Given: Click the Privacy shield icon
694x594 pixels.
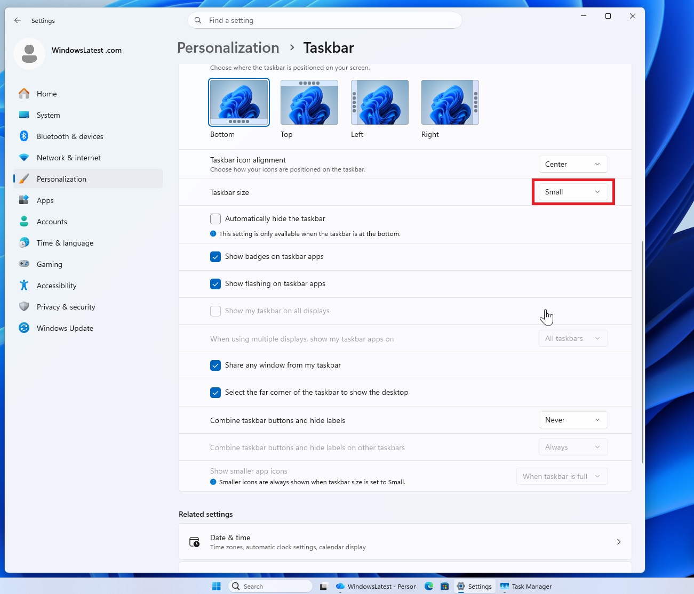Looking at the screenshot, I should click(x=24, y=307).
